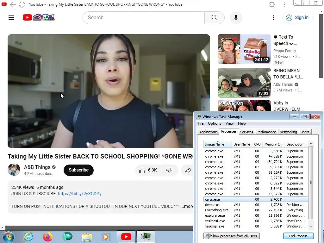Switch to the Applications tab
324x243 pixels.
pos(208,132)
